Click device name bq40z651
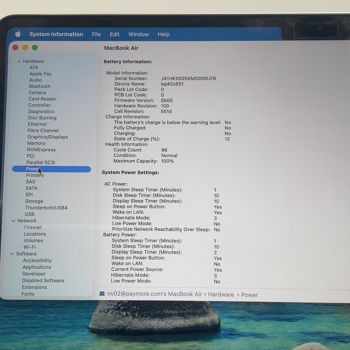The height and width of the screenshot is (350, 350). point(172,84)
